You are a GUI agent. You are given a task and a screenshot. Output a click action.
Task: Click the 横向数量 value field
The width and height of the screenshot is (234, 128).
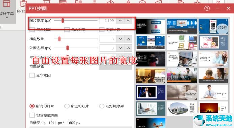tap(108, 39)
